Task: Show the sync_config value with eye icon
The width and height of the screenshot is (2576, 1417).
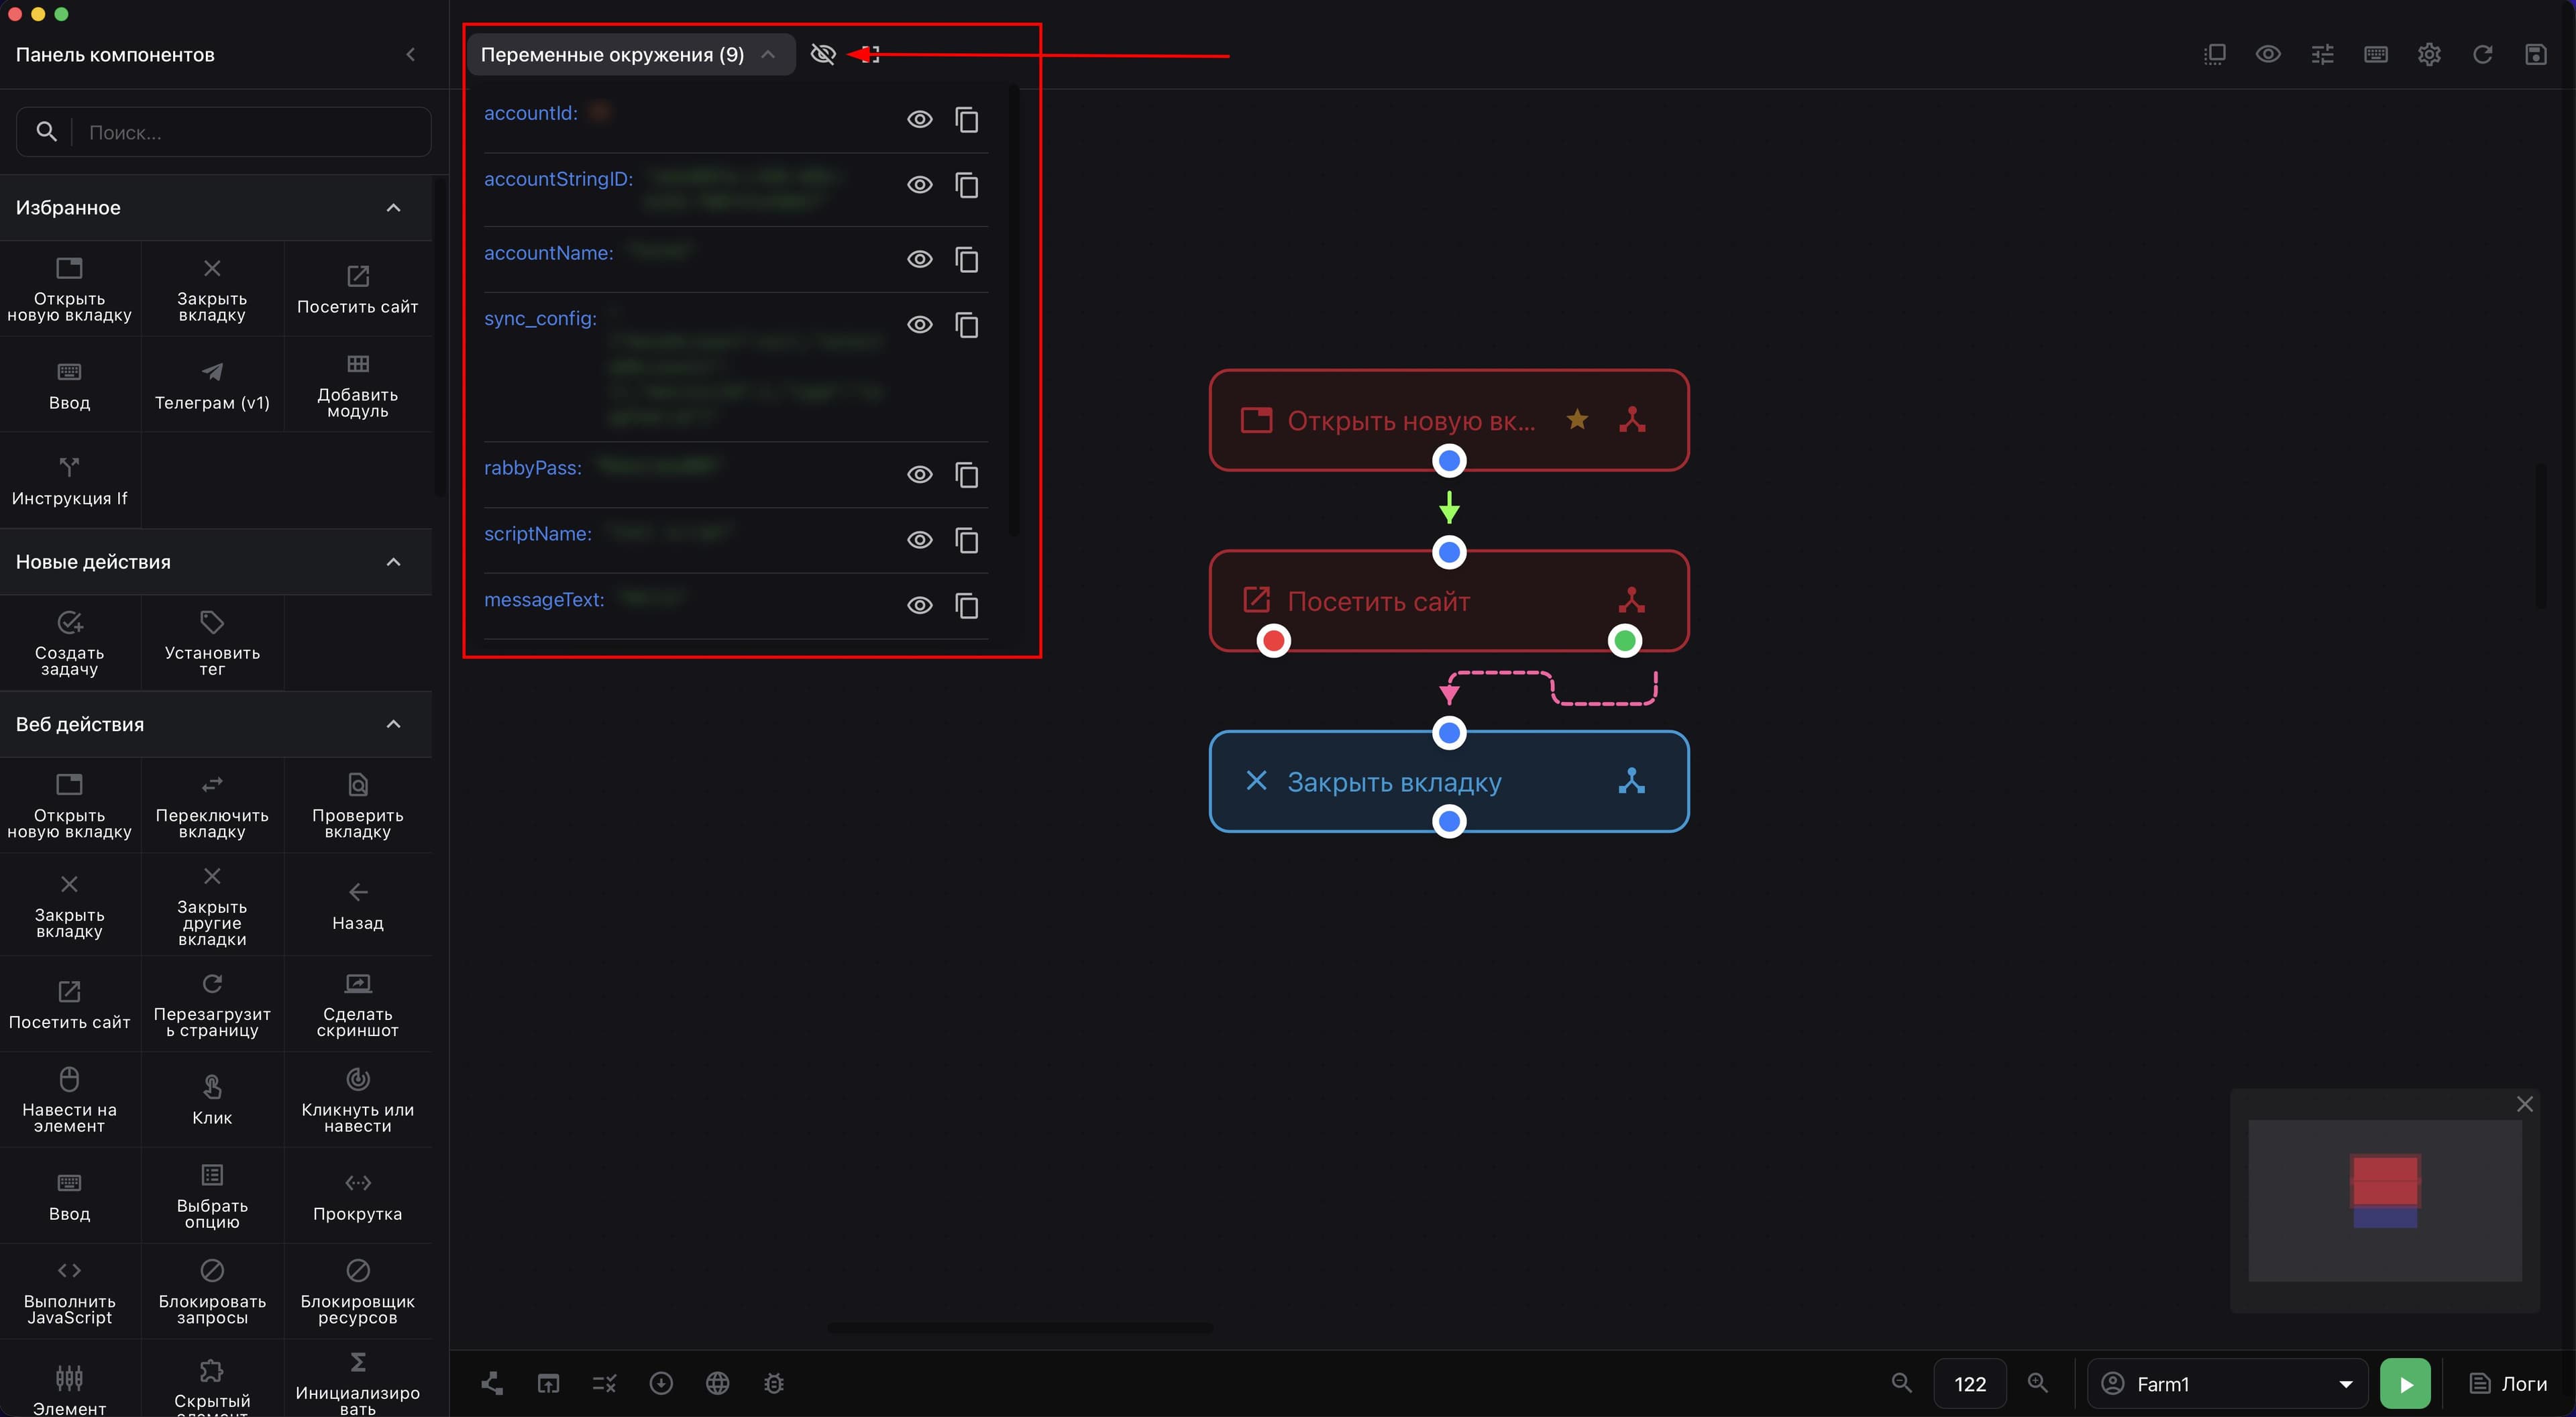Action: pos(919,325)
